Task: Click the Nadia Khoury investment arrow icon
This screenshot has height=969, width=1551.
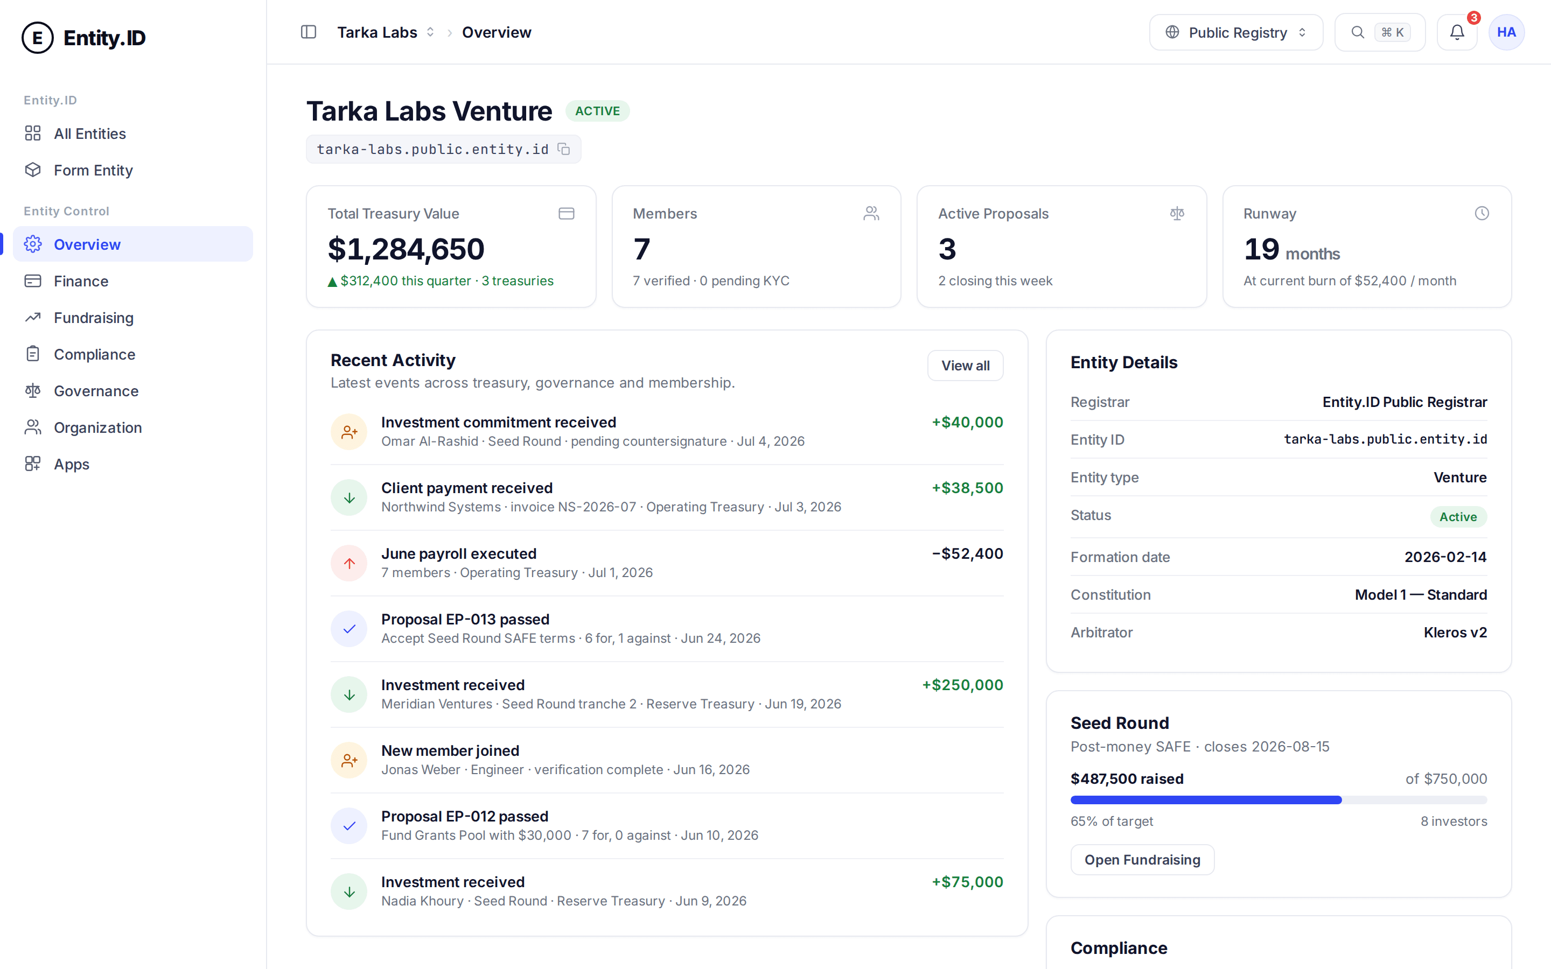Action: pos(348,891)
